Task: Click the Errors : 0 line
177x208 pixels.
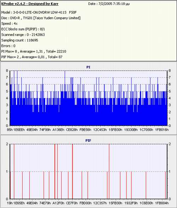Action: point(8,46)
